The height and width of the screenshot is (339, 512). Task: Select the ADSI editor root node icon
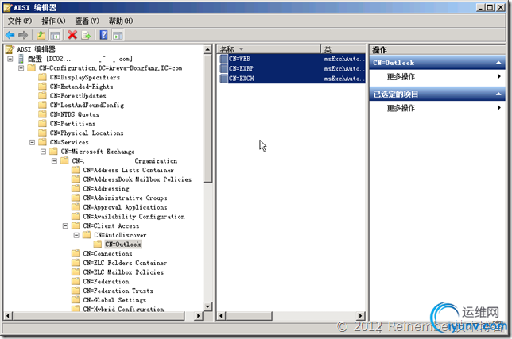[10, 49]
